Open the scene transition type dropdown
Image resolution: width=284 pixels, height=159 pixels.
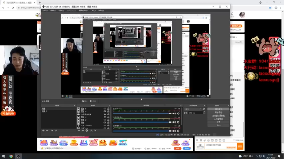tap(193, 109)
